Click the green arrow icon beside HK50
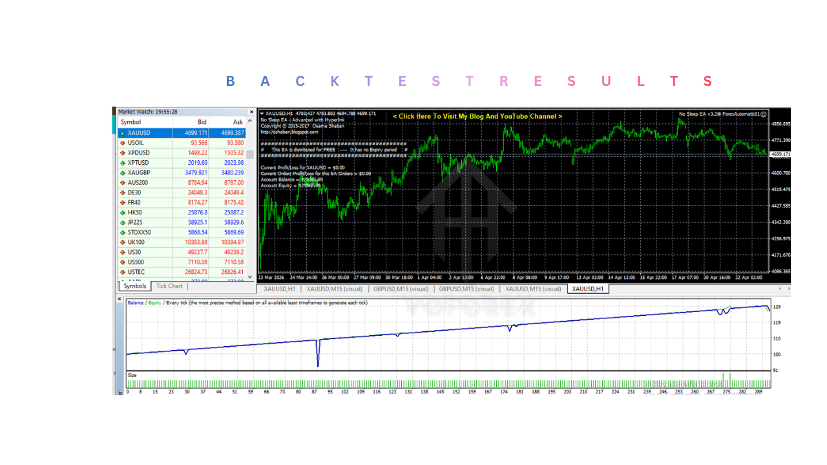827x465 pixels. coord(123,212)
